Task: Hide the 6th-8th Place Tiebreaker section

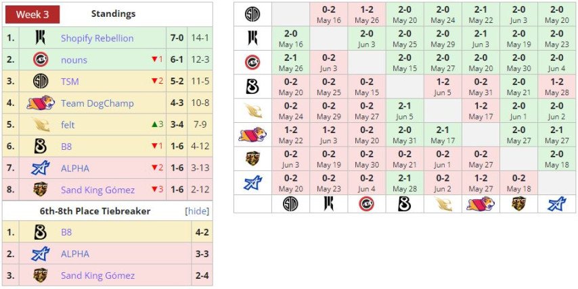Action: [x=197, y=211]
